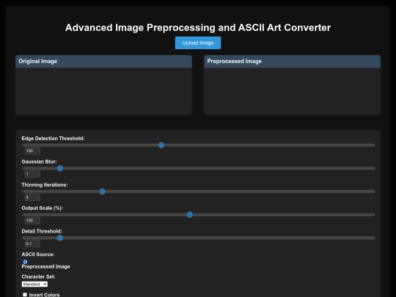The width and height of the screenshot is (396, 297).
Task: Click the Detail Threshold slider handle
Action: pos(60,238)
